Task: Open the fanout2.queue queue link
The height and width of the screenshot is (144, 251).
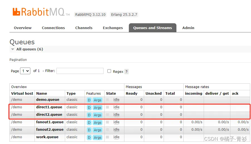Action: click(50, 130)
